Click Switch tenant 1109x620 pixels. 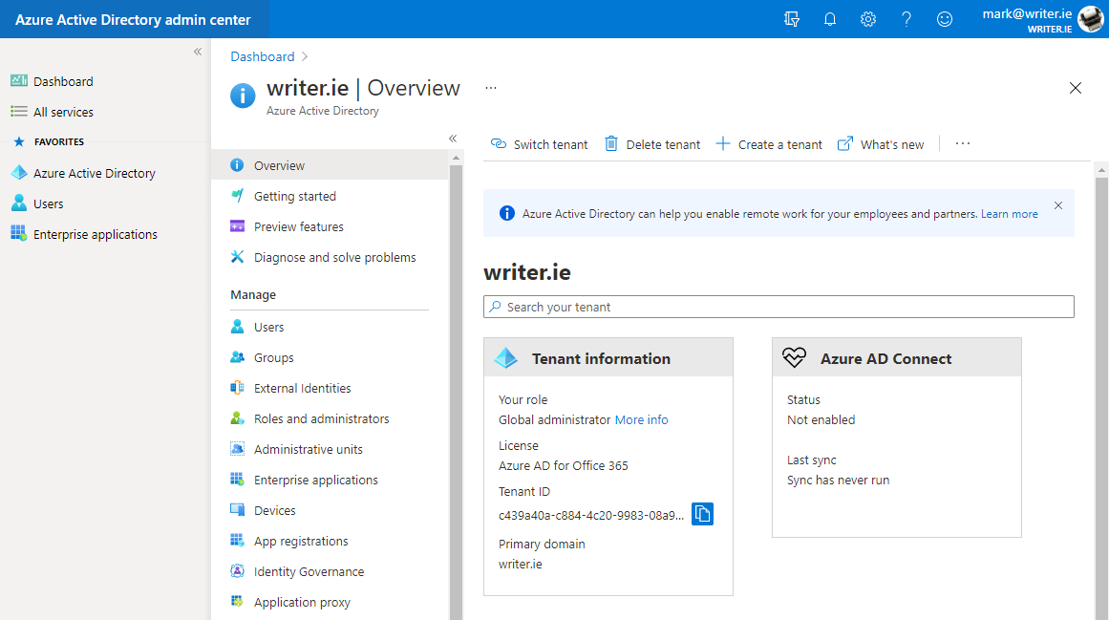click(539, 144)
